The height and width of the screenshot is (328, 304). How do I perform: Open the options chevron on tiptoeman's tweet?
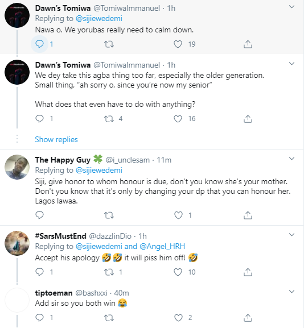click(x=292, y=292)
